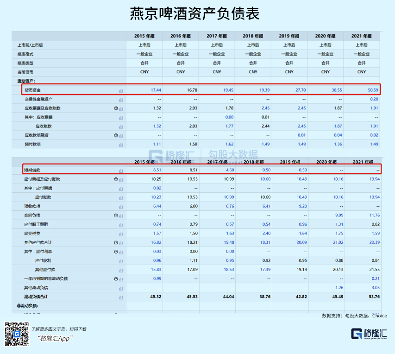Open the chart icon for 其他流动负债 row
The image size is (395, 354).
click(x=121, y=289)
